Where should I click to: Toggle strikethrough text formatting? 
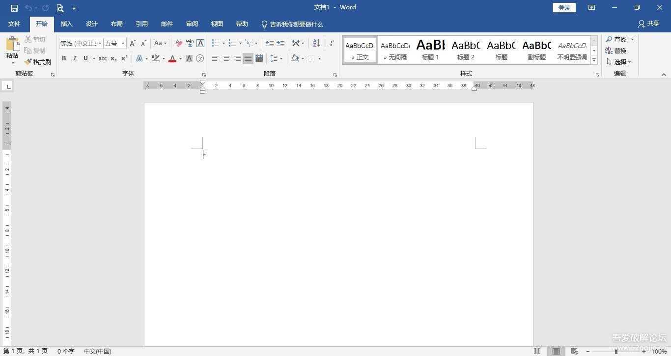click(x=102, y=58)
